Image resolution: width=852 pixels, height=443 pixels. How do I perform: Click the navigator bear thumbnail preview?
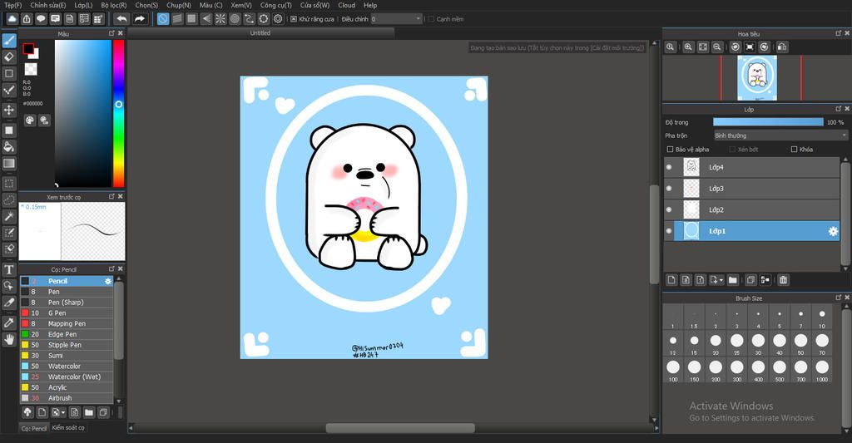(x=757, y=78)
